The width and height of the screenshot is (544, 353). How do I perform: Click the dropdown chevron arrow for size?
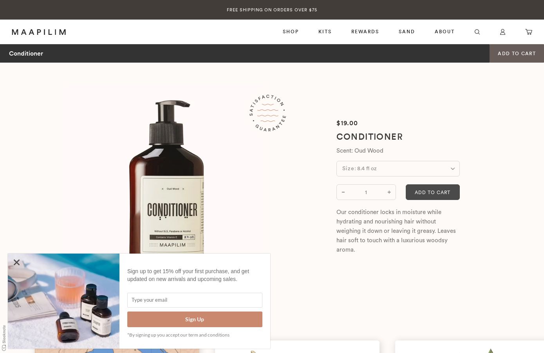tap(453, 169)
